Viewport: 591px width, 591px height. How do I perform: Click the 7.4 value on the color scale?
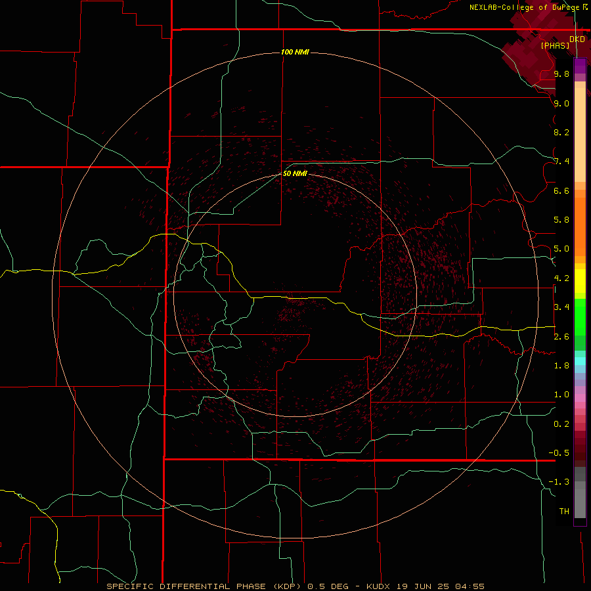(561, 162)
